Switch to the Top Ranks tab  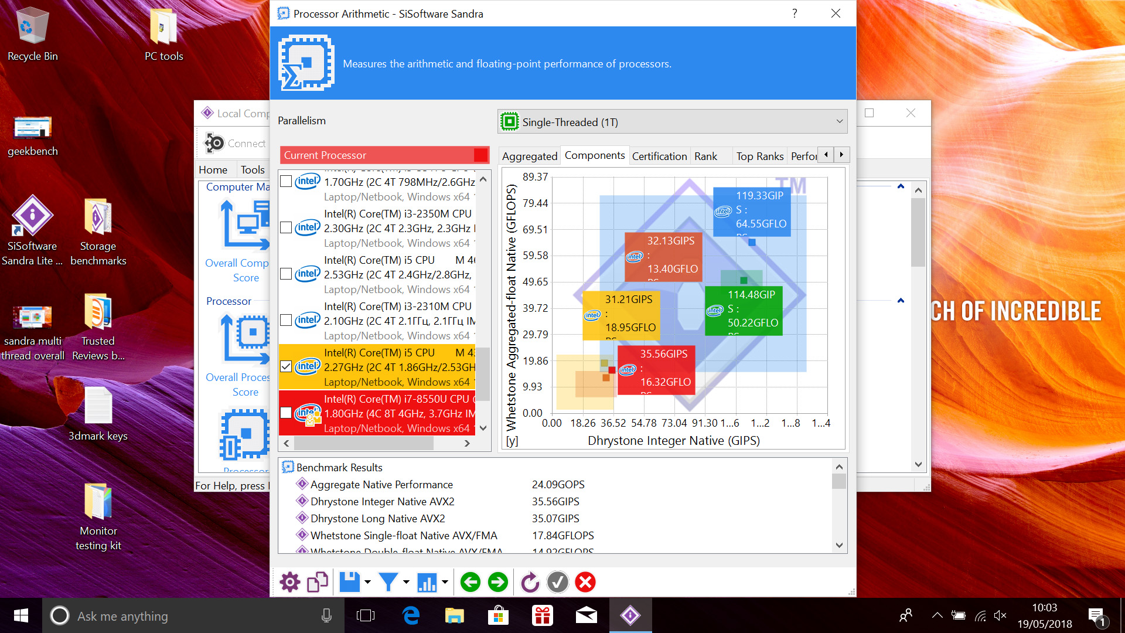point(759,156)
